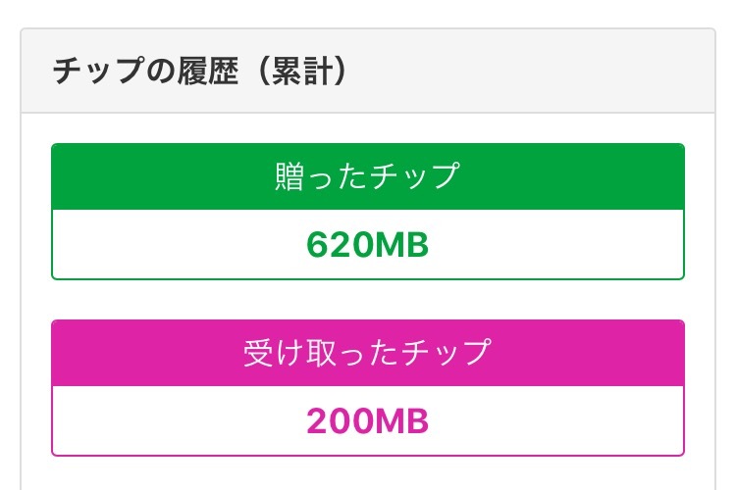736x490 pixels.
Task: Click the チップの履歴（累計） panel title
Action: pos(200,73)
